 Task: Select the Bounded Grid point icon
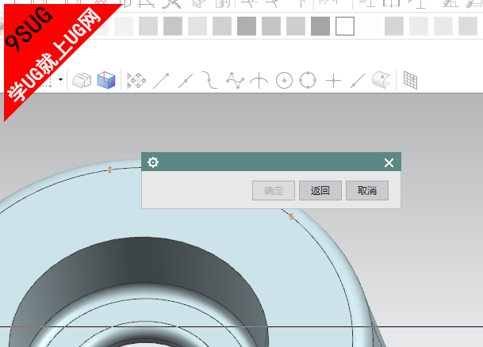click(410, 80)
